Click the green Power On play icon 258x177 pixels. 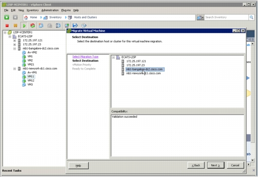click(x=24, y=26)
